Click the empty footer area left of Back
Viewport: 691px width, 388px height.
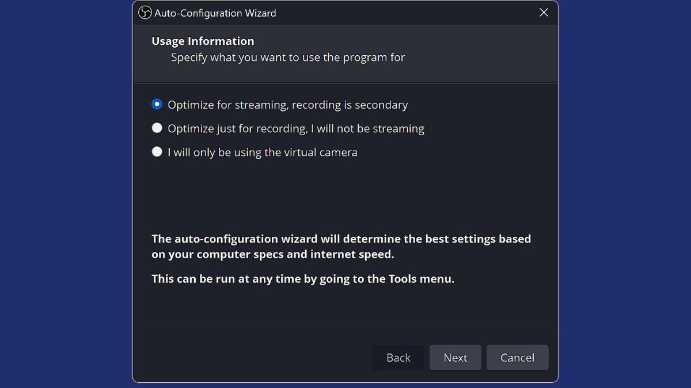point(253,358)
